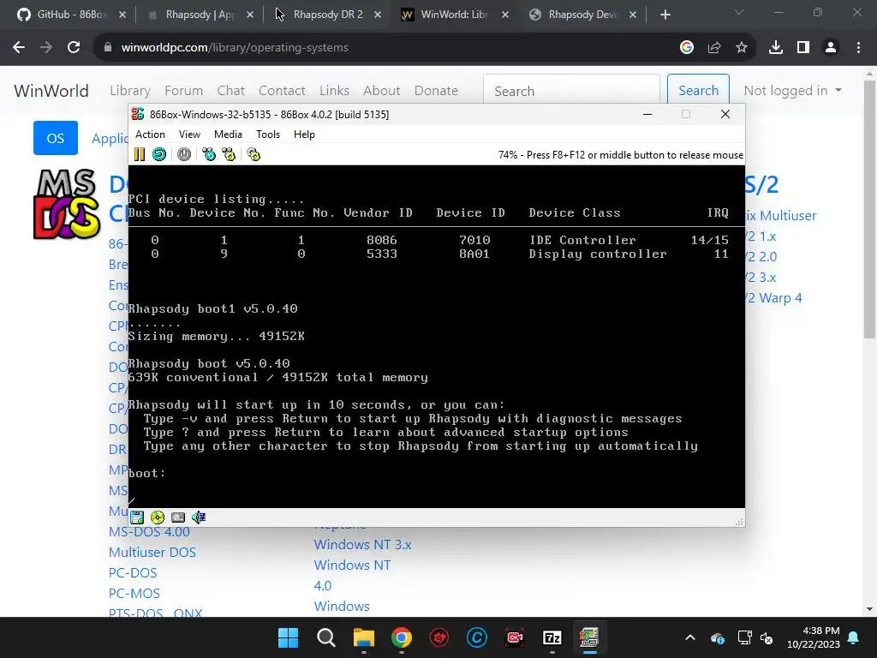Open a new browser tab
The height and width of the screenshot is (658, 877).
click(x=665, y=15)
